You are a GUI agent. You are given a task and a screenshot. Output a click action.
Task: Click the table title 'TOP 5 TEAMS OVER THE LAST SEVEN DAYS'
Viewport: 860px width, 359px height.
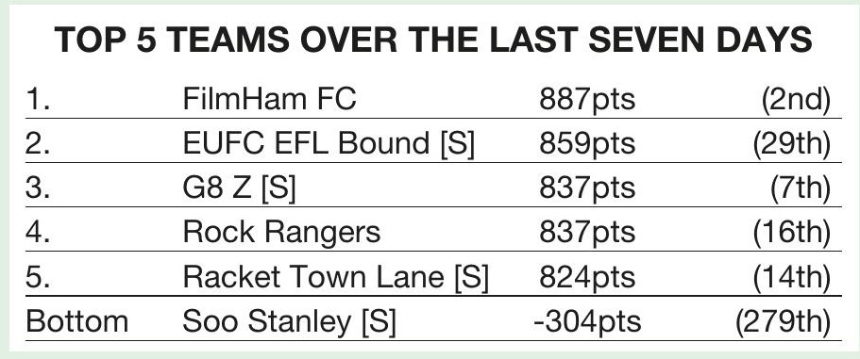(x=433, y=40)
